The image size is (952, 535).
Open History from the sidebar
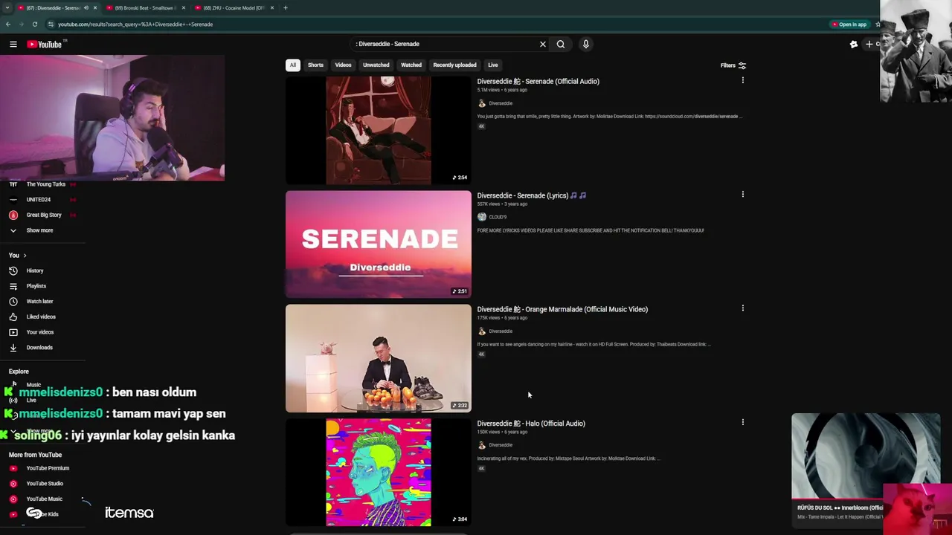pyautogui.click(x=35, y=270)
